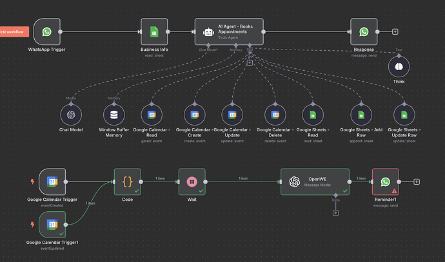Click the Tools connector diamond under OpenWE
Image resolution: width=445 pixels, height=262 pixels.
tap(335, 196)
